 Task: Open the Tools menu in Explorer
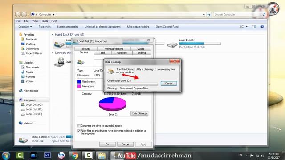[45, 21]
